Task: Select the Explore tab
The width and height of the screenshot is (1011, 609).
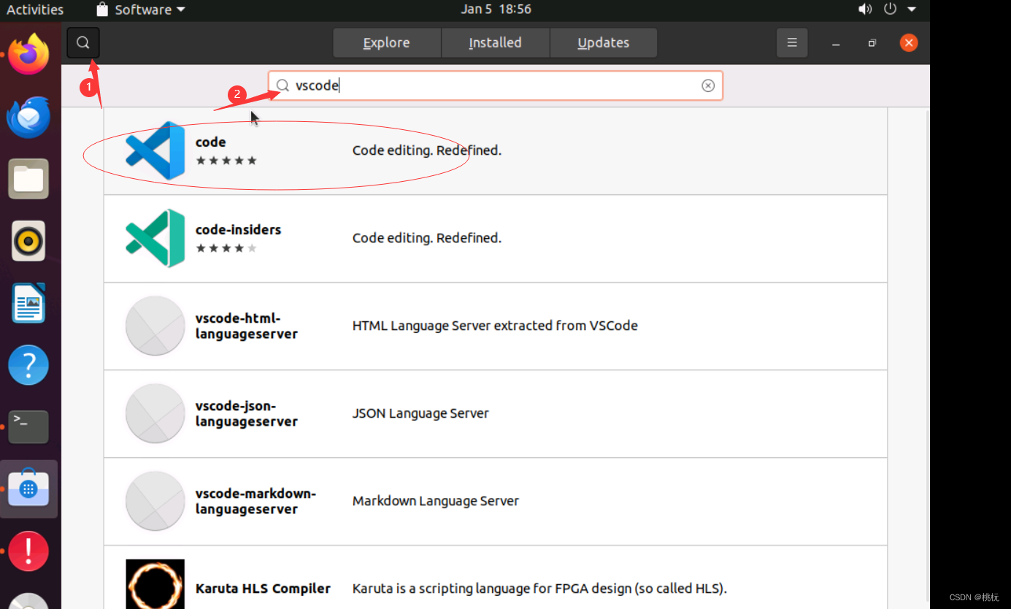Action: click(386, 42)
